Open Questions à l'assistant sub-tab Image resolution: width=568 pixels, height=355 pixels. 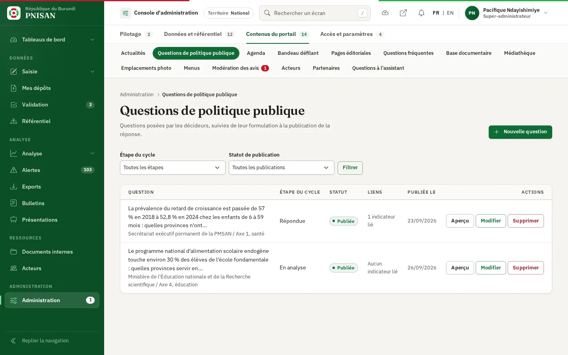[378, 68]
